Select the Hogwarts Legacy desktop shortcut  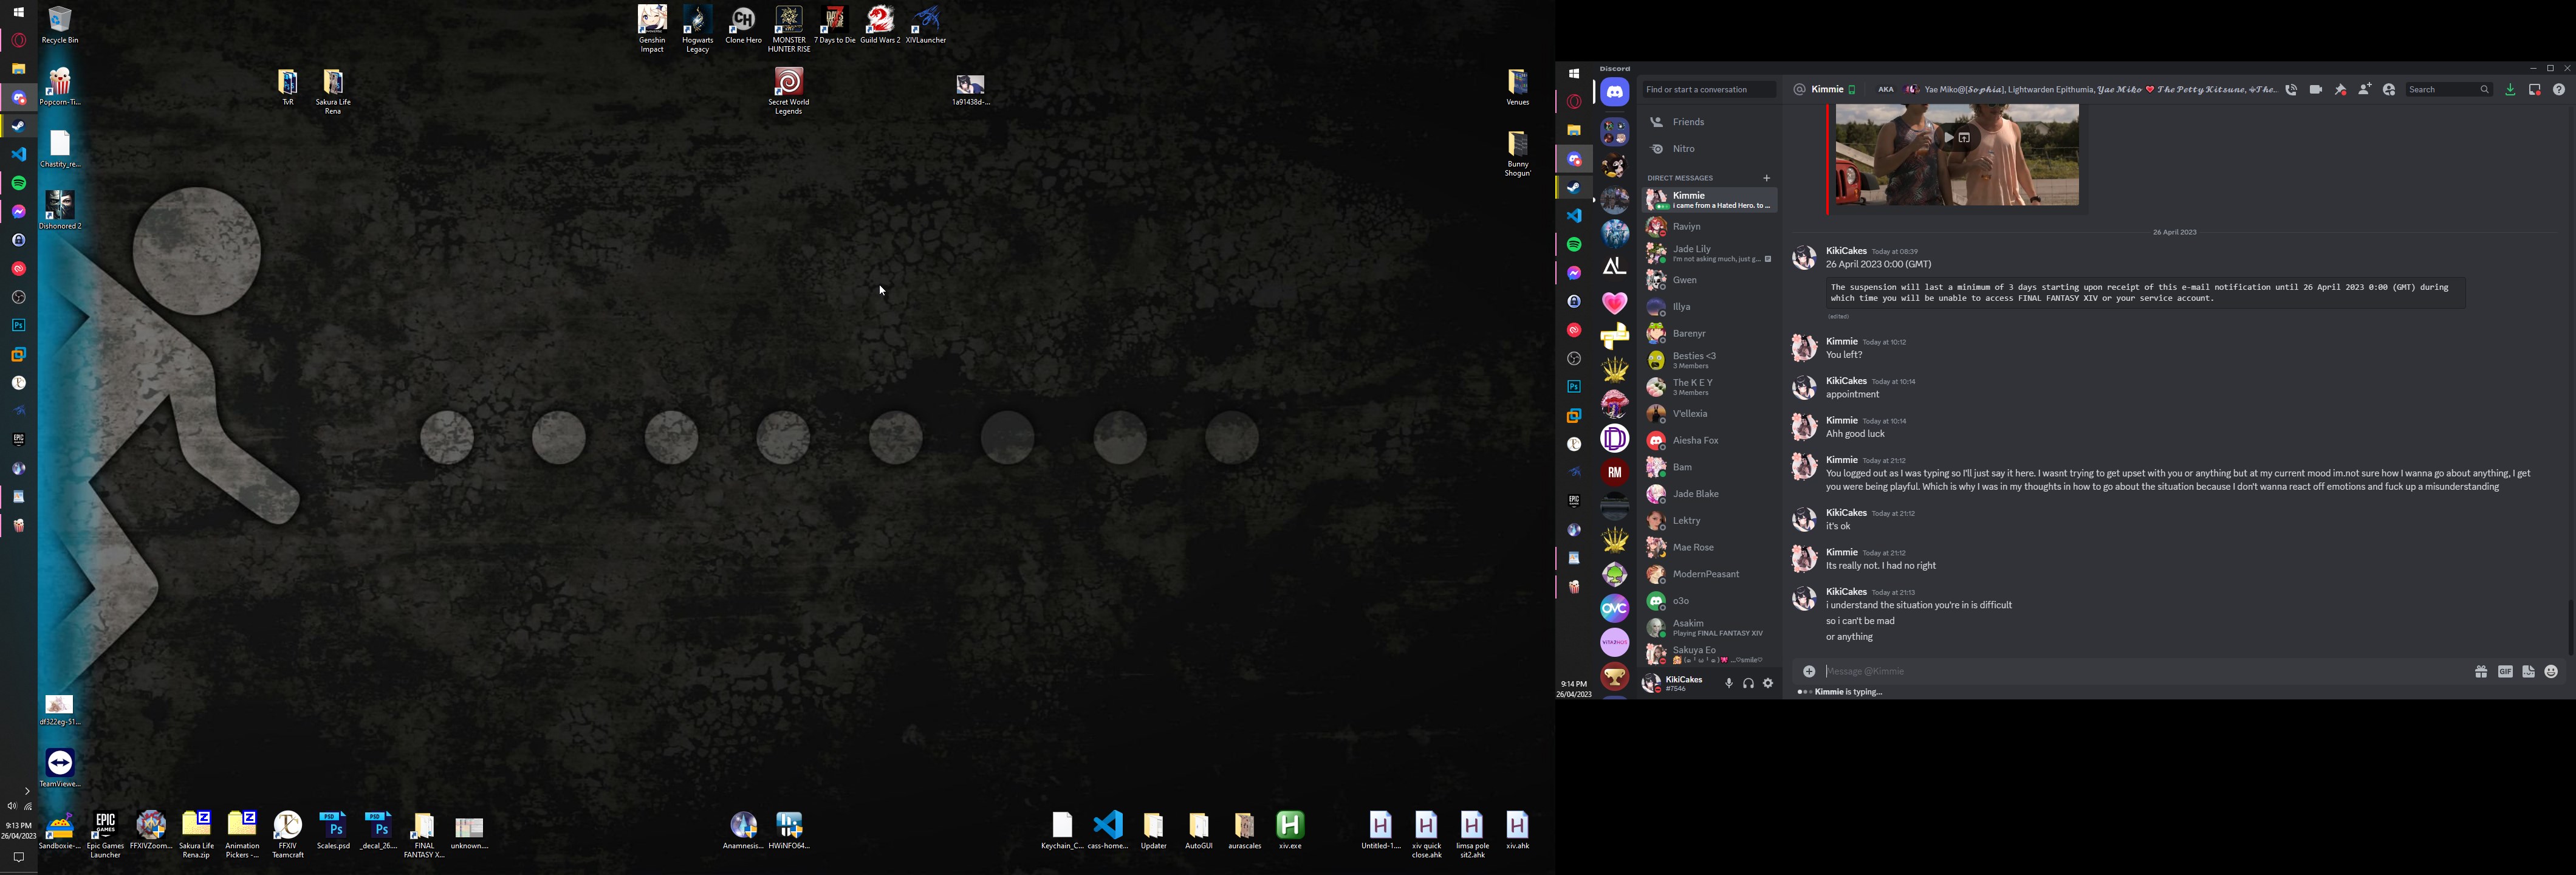(x=697, y=29)
